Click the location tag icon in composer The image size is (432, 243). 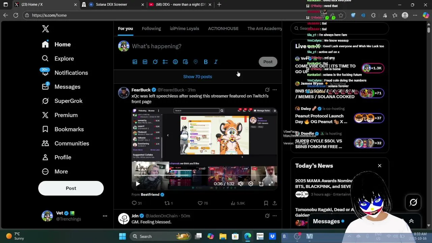point(195,62)
